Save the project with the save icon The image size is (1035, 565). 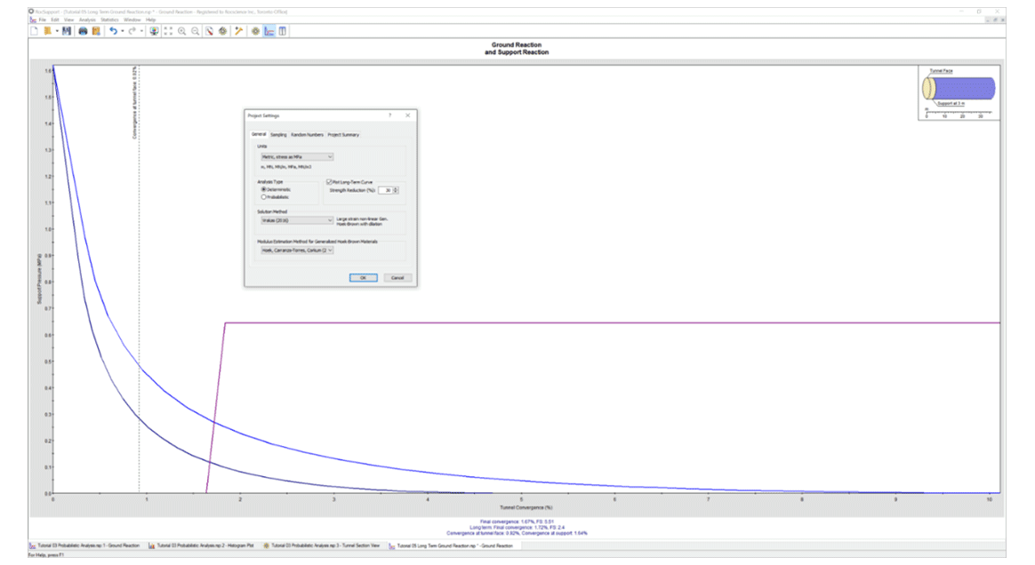tap(67, 31)
